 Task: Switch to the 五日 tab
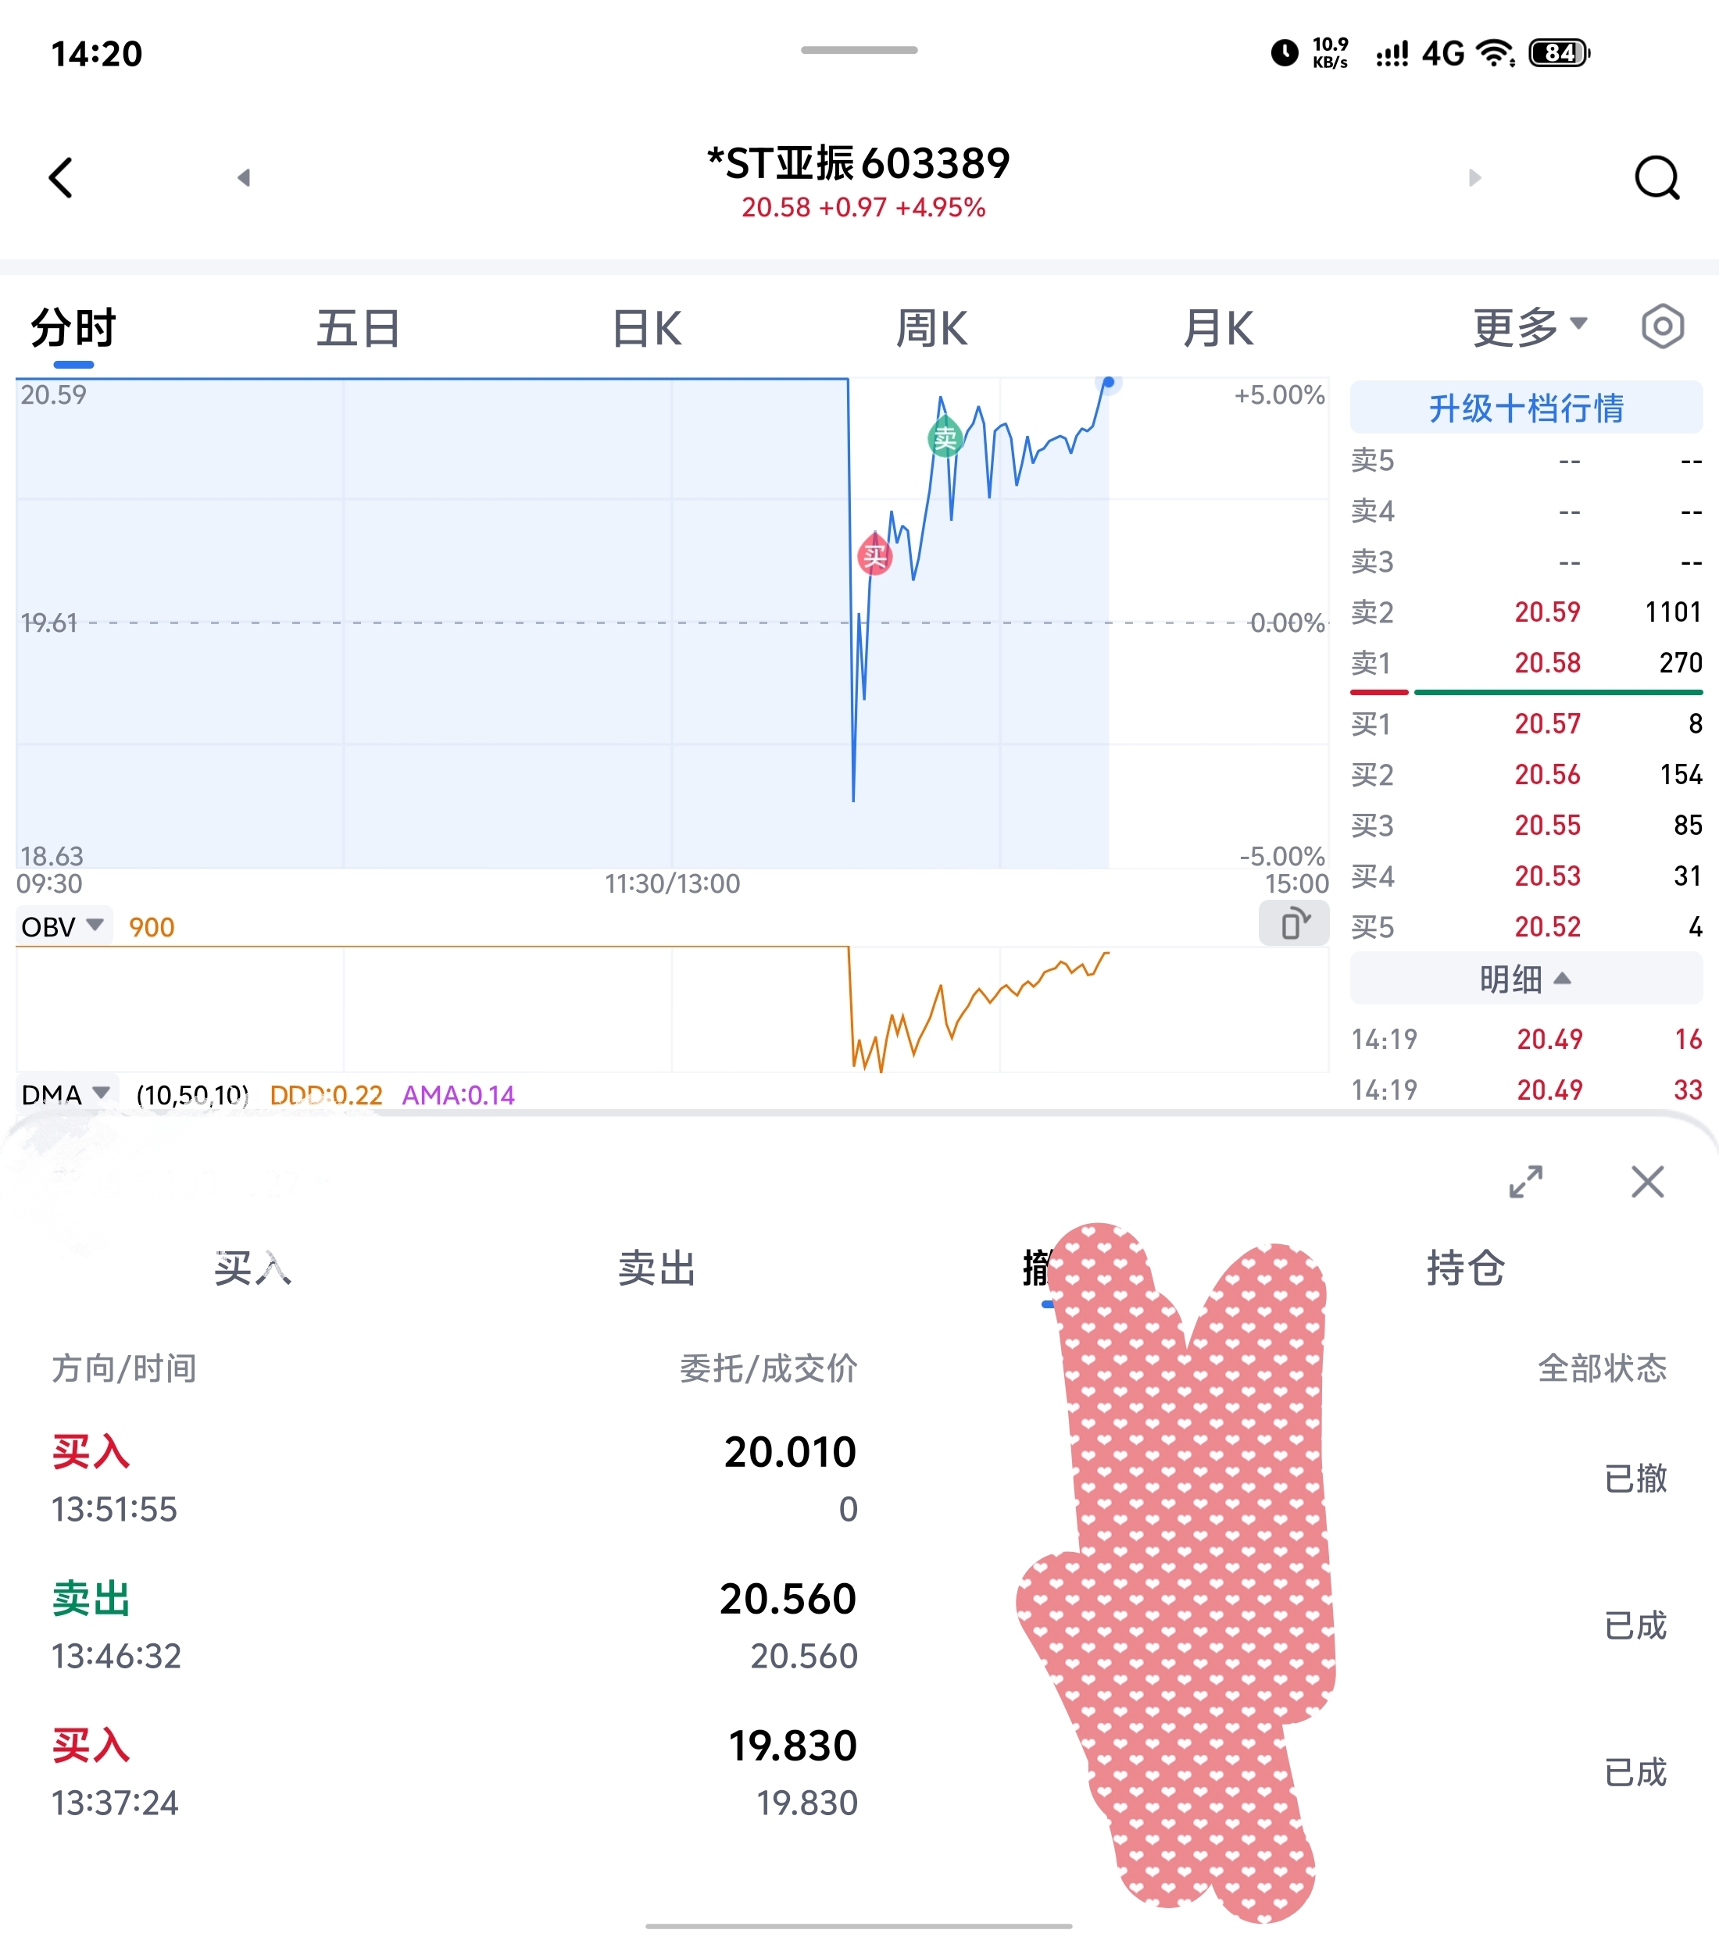357,329
